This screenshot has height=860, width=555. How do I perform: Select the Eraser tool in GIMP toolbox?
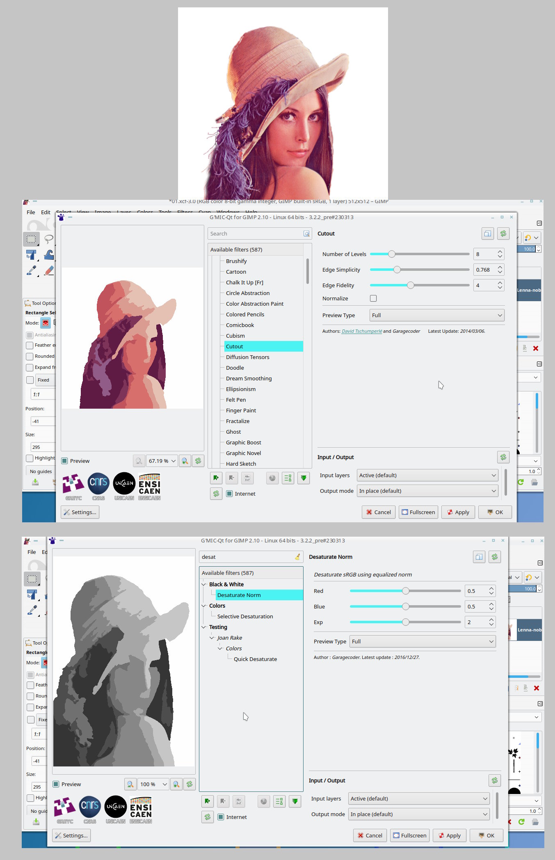(x=49, y=270)
